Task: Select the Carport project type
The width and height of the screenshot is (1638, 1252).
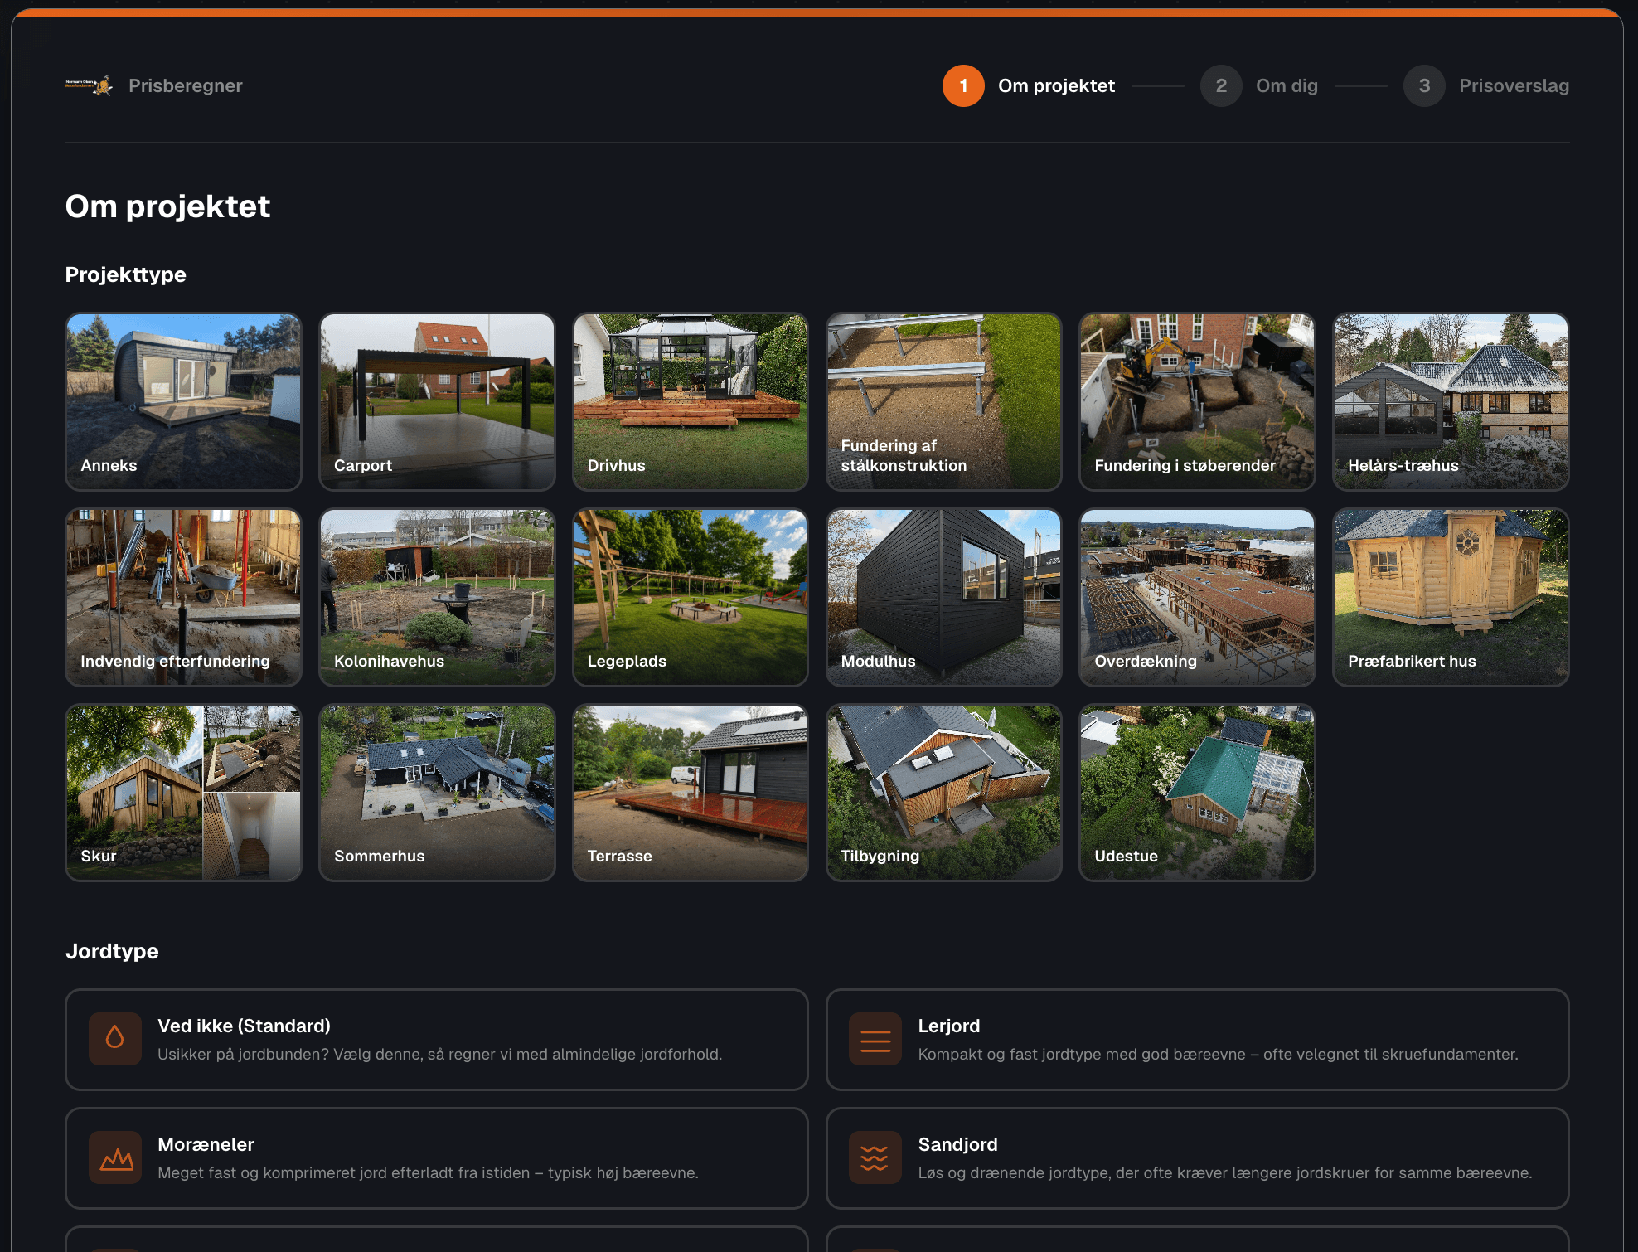Action: coord(437,401)
